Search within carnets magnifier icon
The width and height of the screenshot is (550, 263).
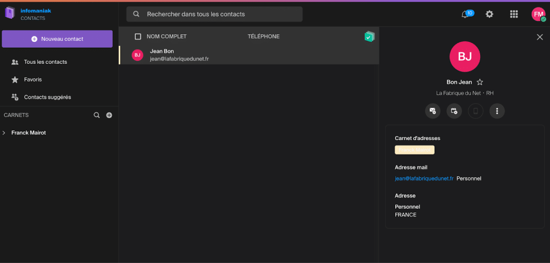97,115
